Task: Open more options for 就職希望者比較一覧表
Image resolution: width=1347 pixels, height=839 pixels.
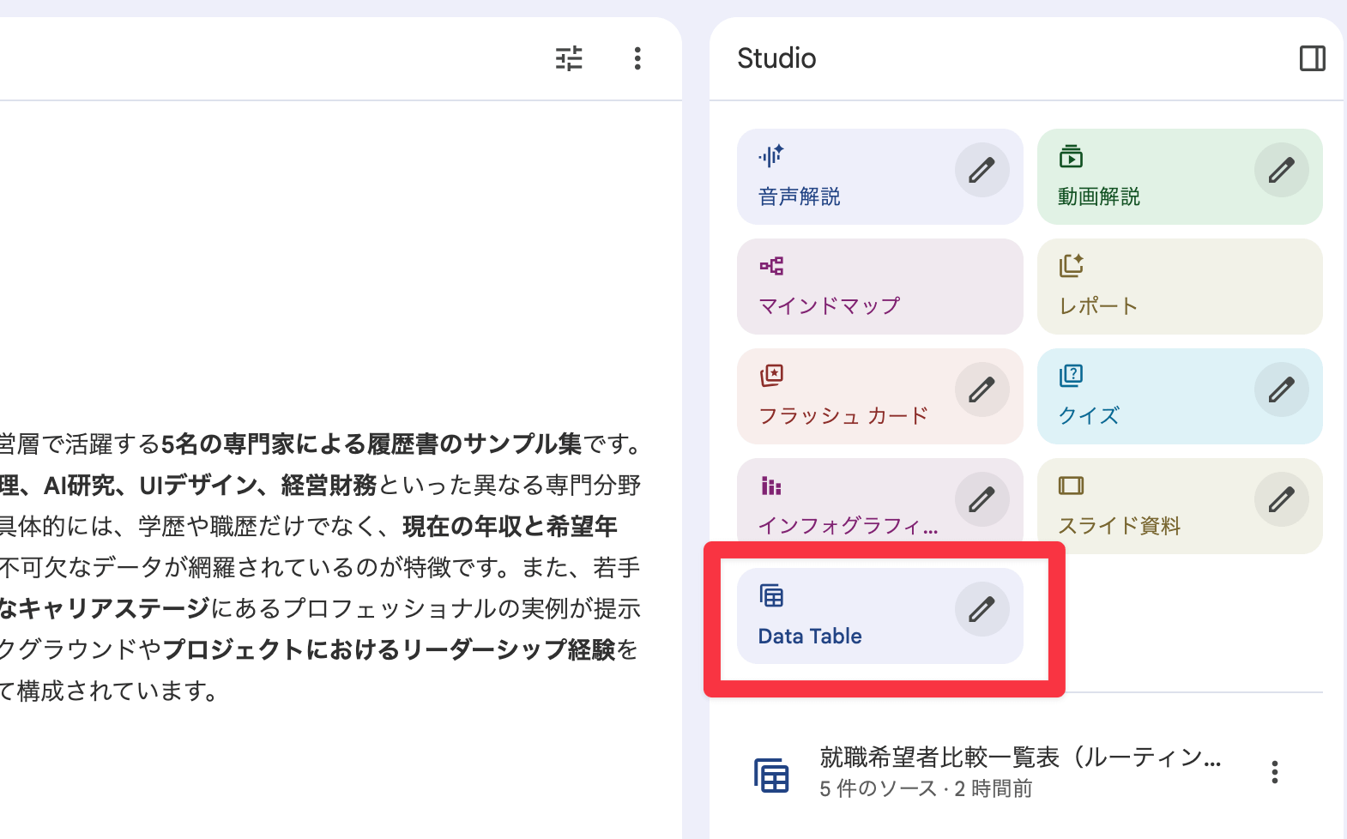Action: [1274, 772]
